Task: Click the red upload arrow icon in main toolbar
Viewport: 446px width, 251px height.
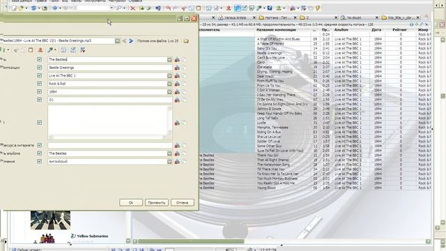Action: (228, 8)
